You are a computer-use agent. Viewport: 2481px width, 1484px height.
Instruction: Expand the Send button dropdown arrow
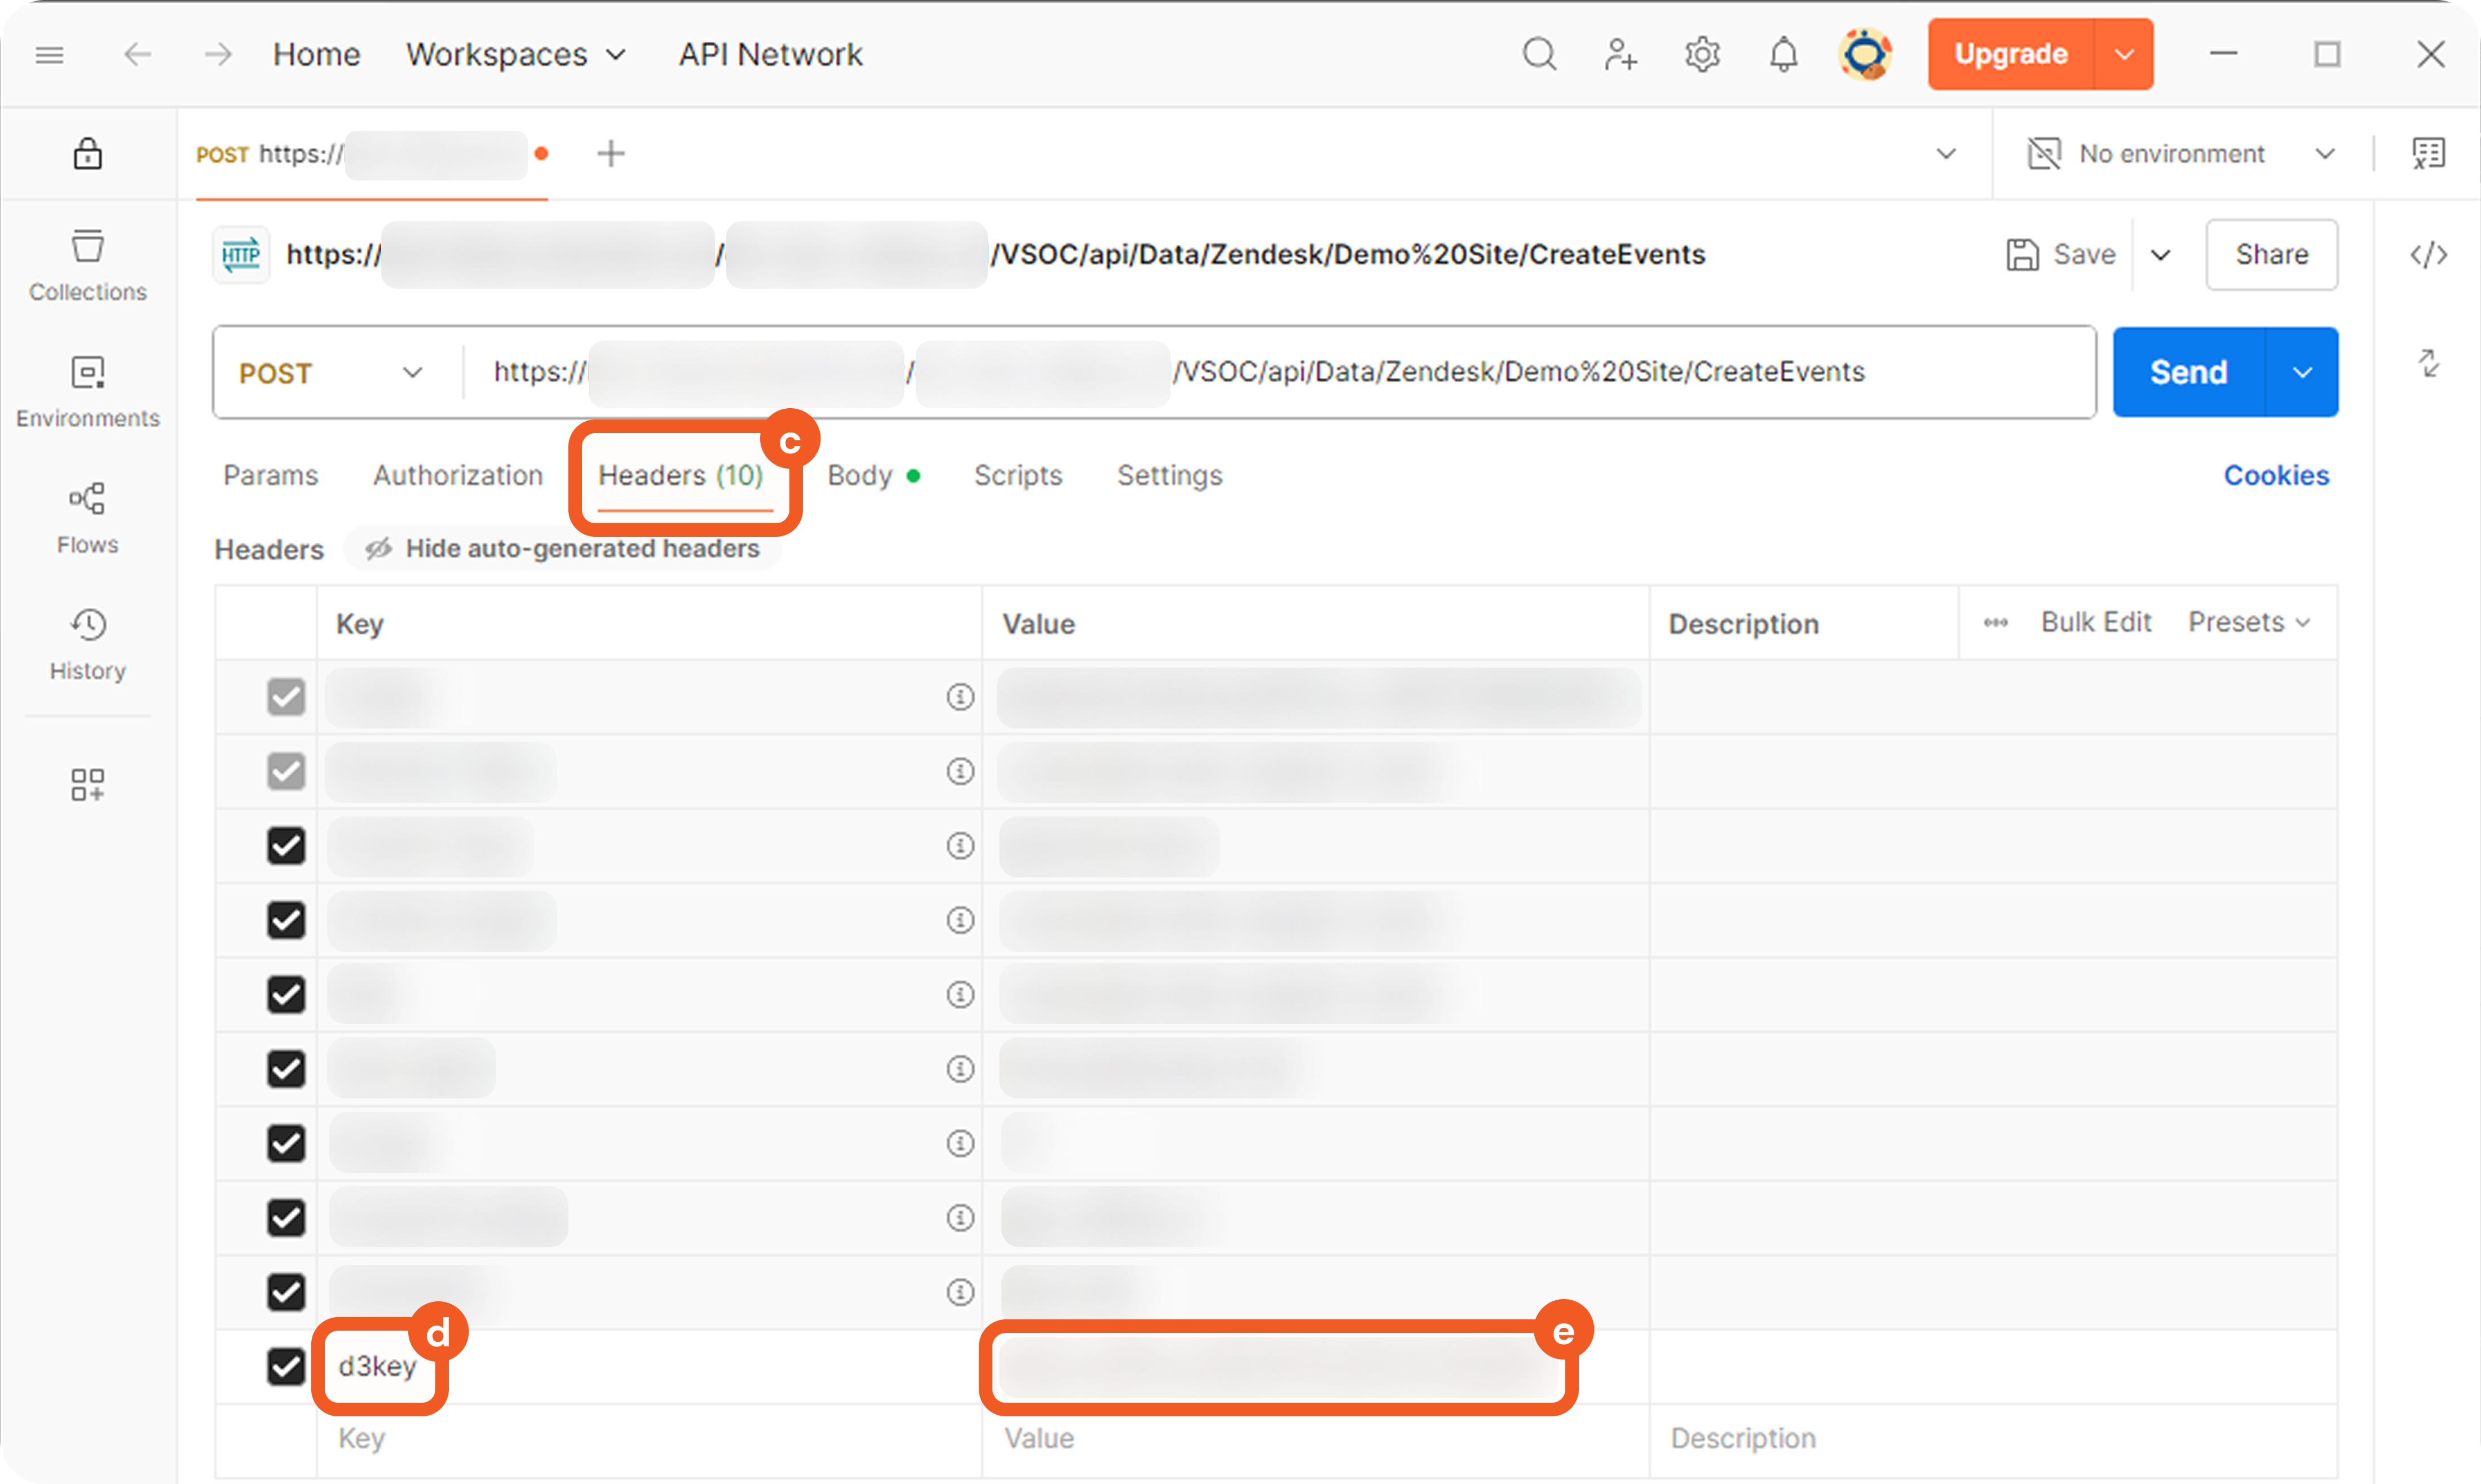[x=2301, y=373]
